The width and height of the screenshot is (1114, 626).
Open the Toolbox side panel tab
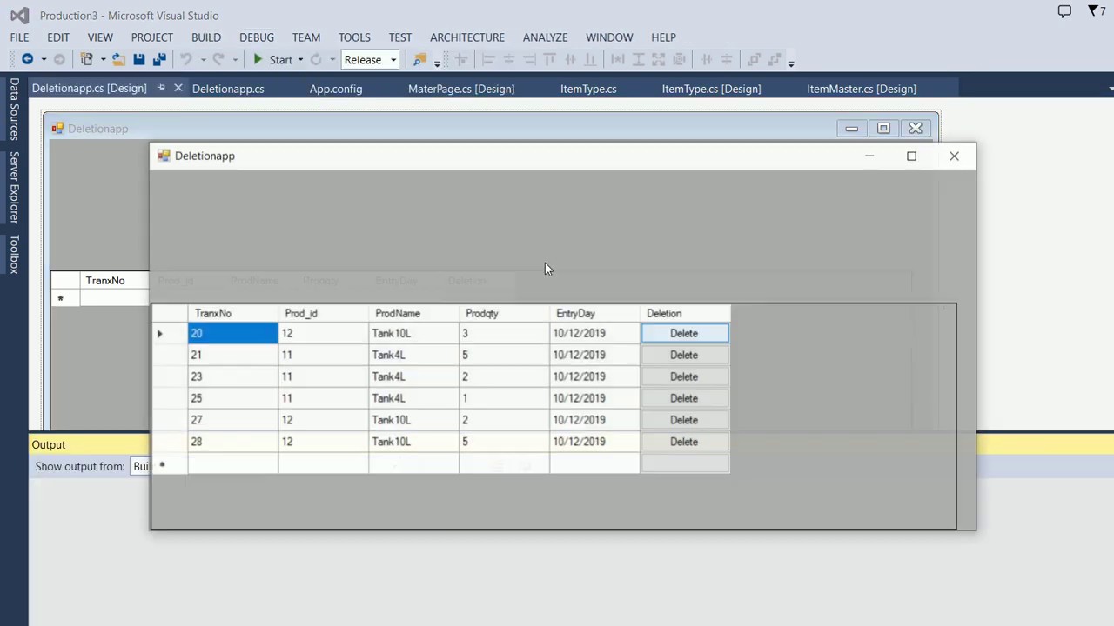pos(14,254)
